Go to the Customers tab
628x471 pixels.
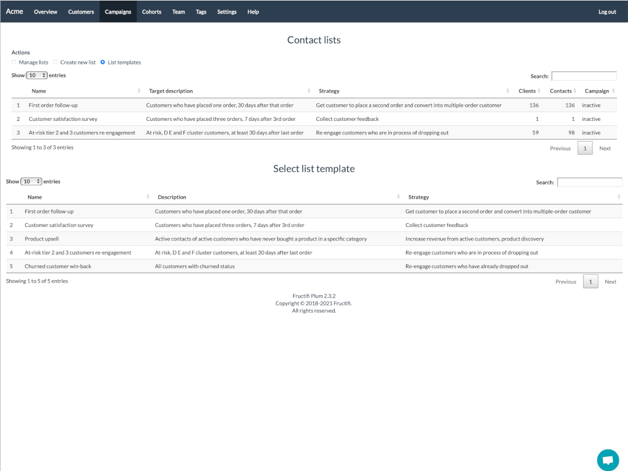click(81, 12)
